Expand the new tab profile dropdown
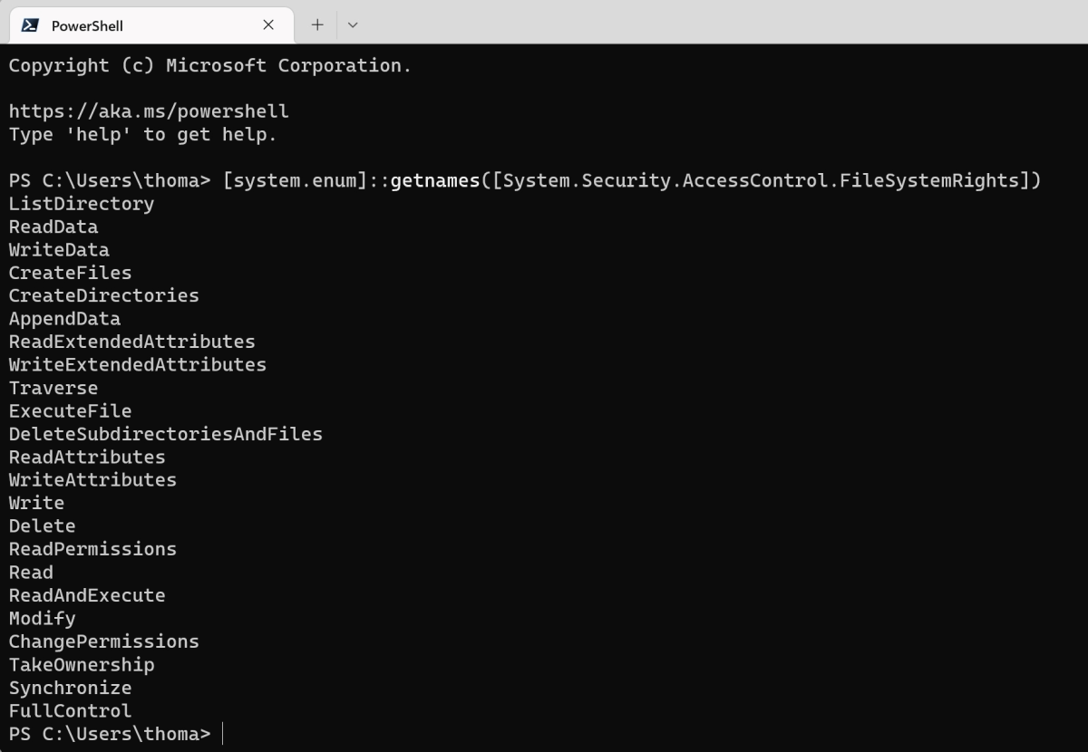This screenshot has width=1088, height=752. point(353,25)
